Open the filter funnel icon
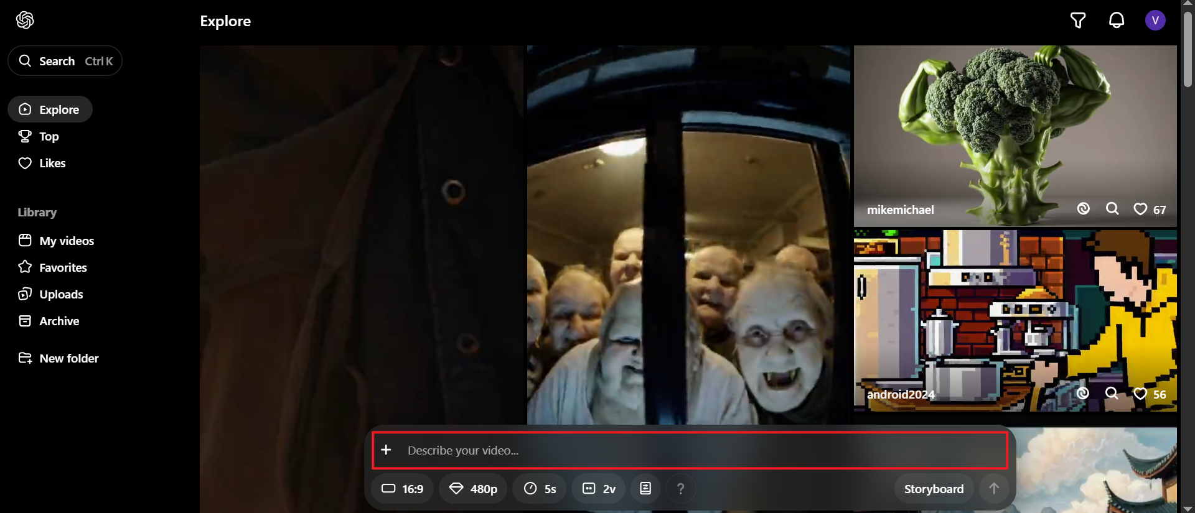The height and width of the screenshot is (513, 1195). point(1078,21)
